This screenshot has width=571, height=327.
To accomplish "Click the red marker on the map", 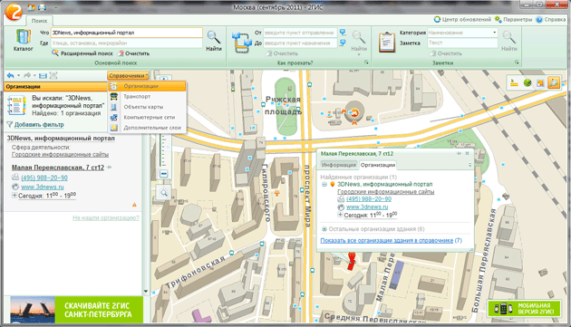I will [x=352, y=261].
